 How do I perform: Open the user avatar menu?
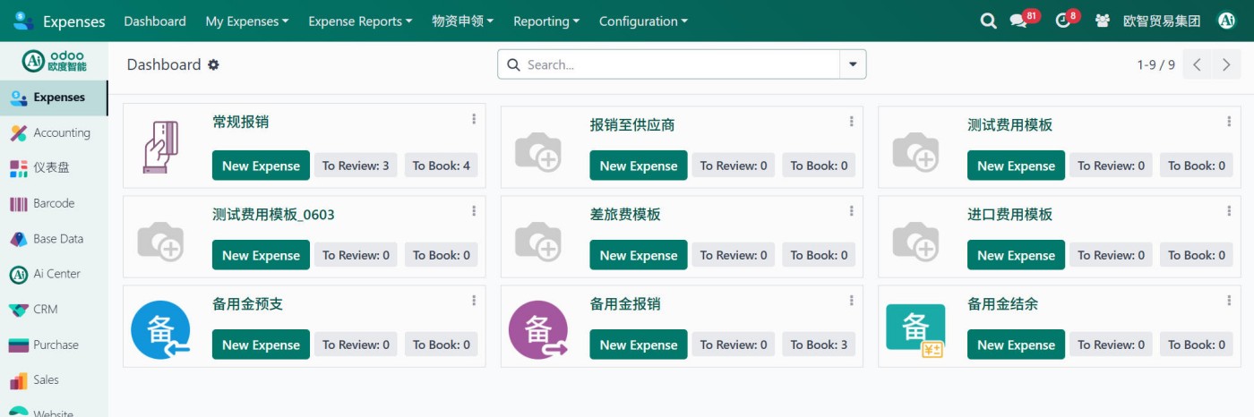click(1226, 21)
